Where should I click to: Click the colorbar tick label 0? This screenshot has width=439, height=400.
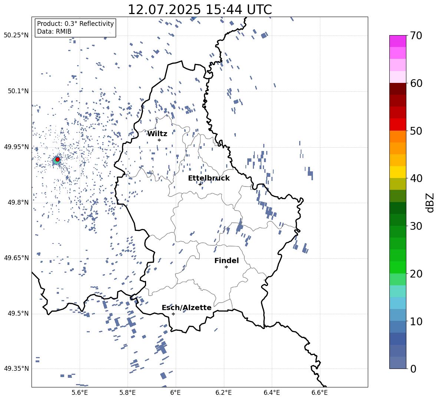tap(413, 369)
